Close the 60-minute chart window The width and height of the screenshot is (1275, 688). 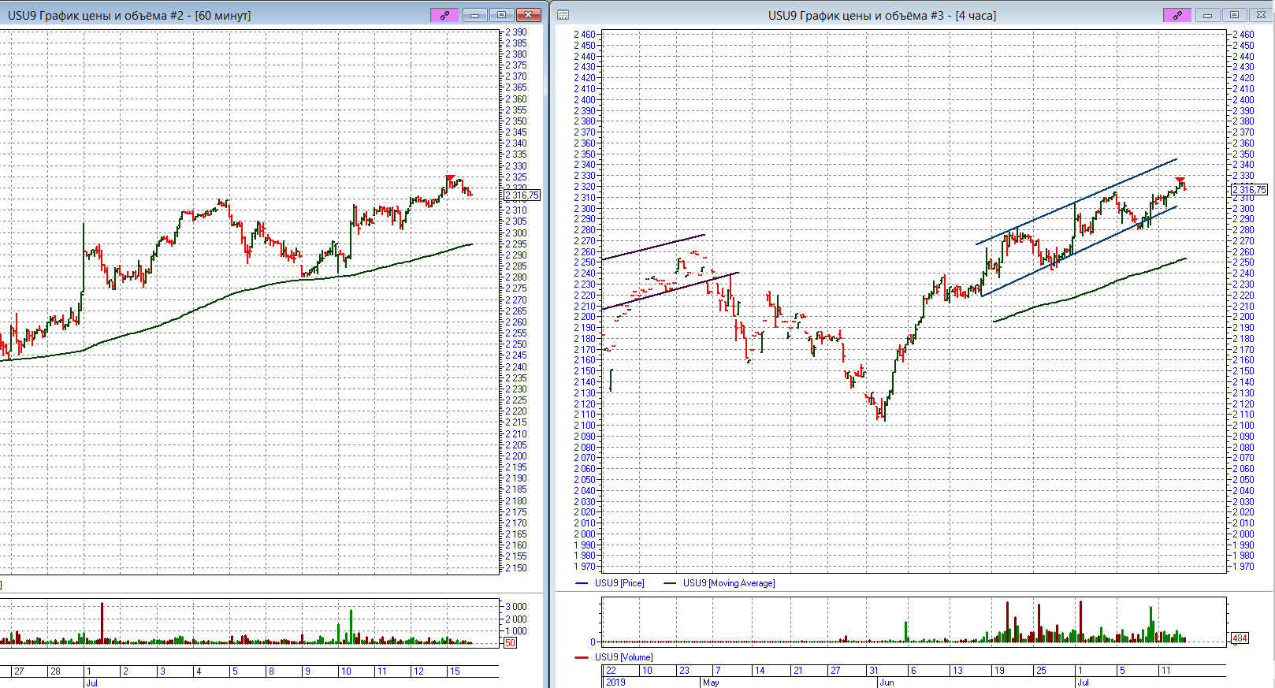coord(529,15)
